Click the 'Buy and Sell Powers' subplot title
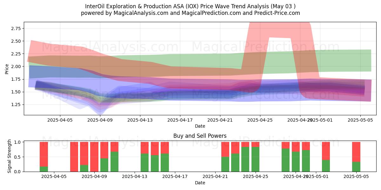The image size is (381, 190). click(200, 136)
